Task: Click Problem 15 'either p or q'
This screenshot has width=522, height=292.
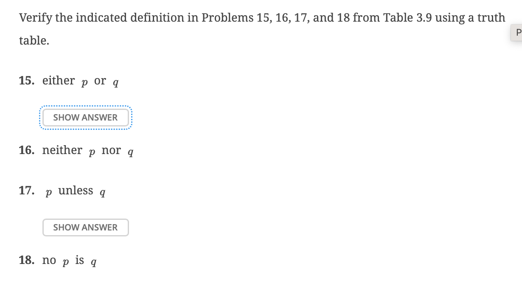Action: (x=79, y=81)
